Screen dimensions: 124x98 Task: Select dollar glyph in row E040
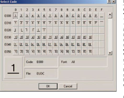(x=90, y=45)
